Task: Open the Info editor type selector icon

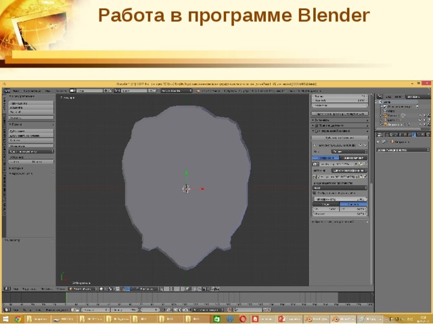Action: [x=6, y=90]
